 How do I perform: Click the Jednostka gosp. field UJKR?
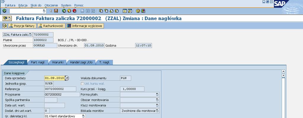coord(49,83)
